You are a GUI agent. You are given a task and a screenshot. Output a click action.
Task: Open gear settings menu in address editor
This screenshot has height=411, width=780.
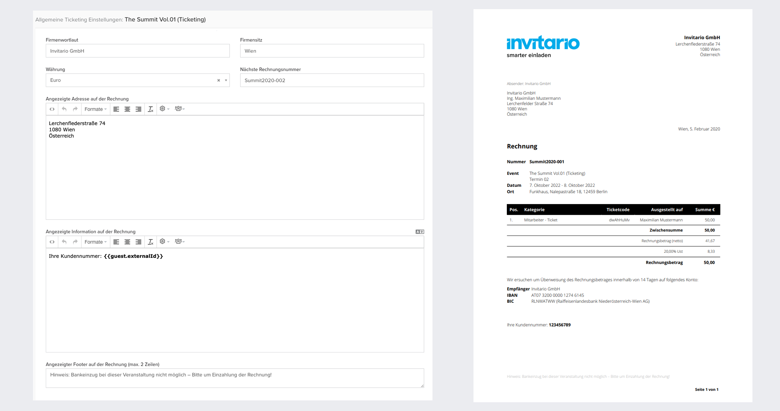click(164, 109)
